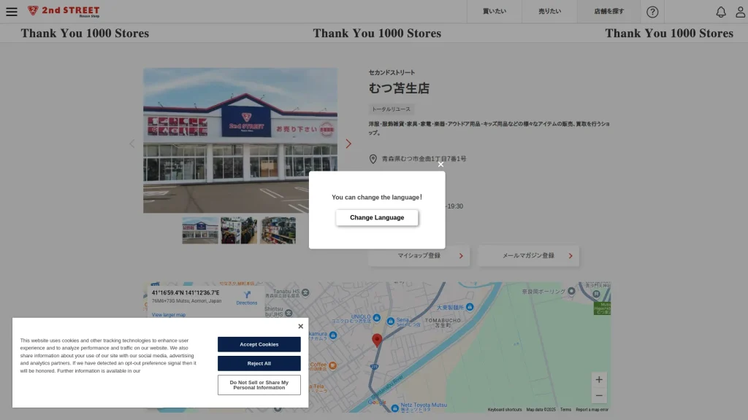Open the 売りたい menu item
Screen dimensions: 748x420
pyautogui.click(x=549, y=12)
